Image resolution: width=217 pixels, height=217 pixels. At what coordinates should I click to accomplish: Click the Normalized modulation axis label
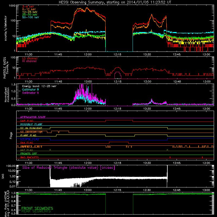tap(7, 95)
